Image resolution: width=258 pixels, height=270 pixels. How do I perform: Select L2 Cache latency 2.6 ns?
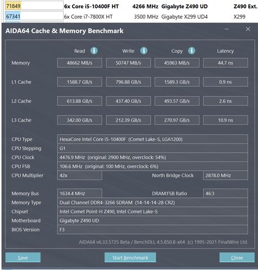pyautogui.click(x=225, y=101)
